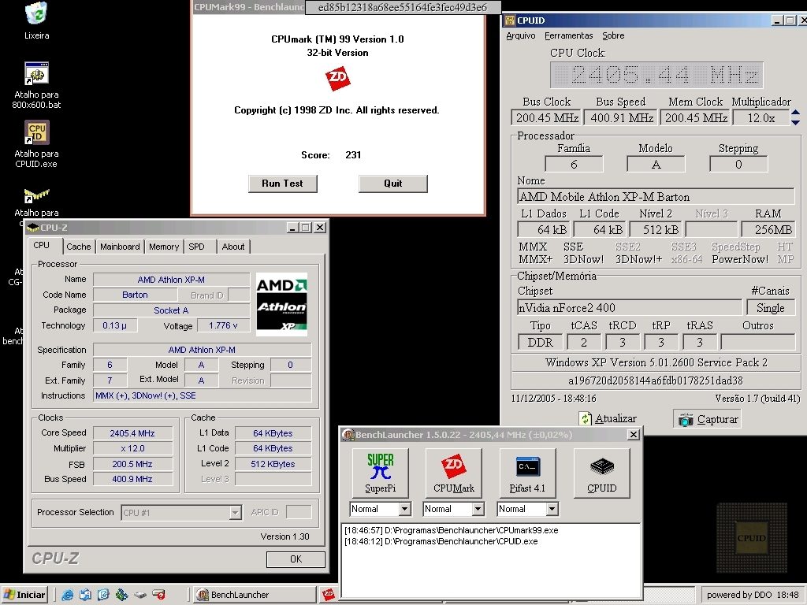
Task: Click the Chipset field nVidia nForce2 400
Action: click(x=630, y=308)
